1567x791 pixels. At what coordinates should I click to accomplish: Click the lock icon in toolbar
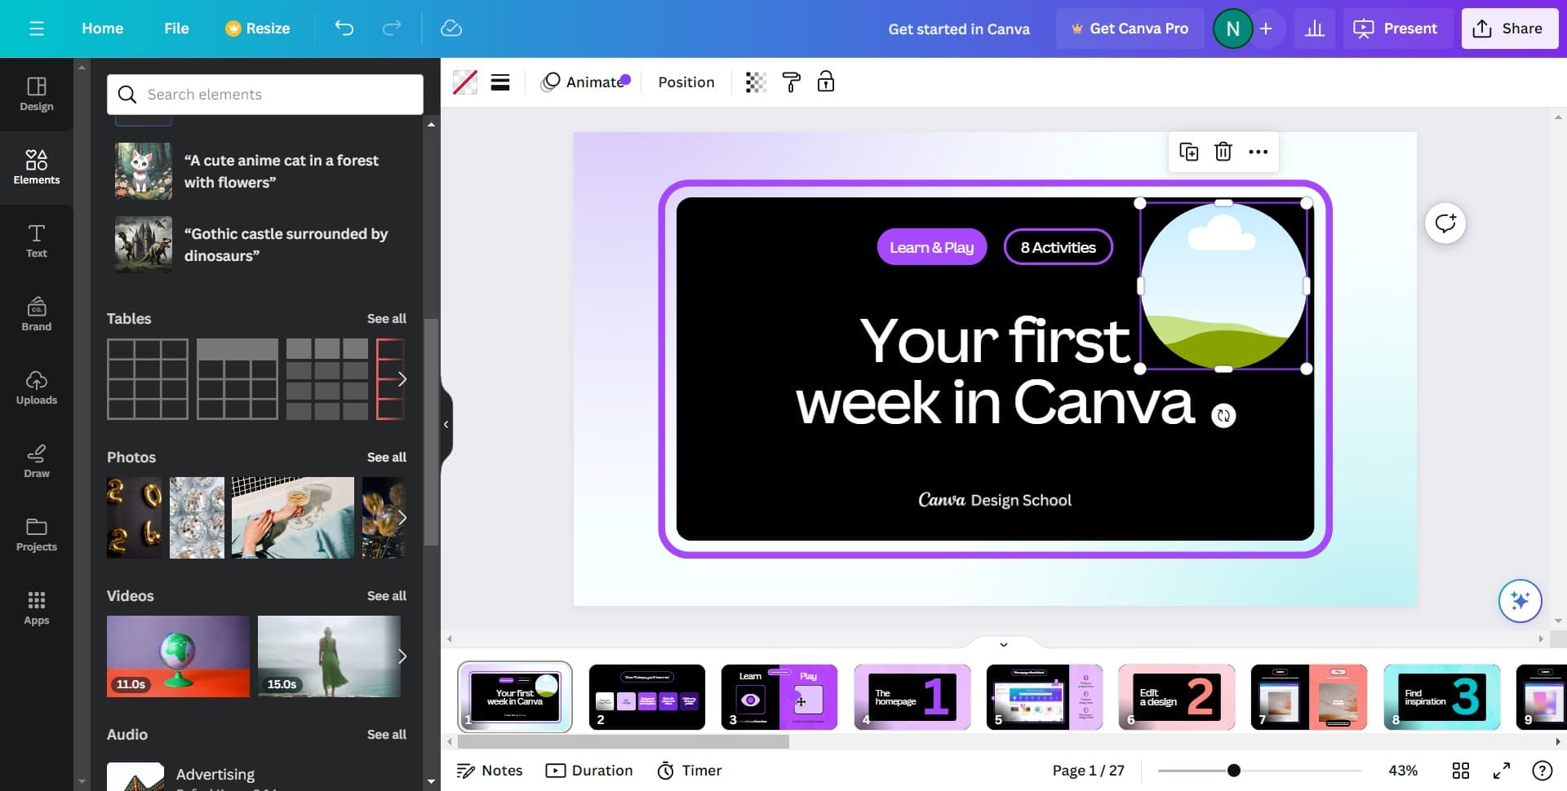(826, 82)
